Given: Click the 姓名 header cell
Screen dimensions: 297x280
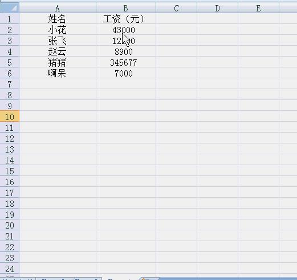Looking at the screenshot, I should (58, 18).
